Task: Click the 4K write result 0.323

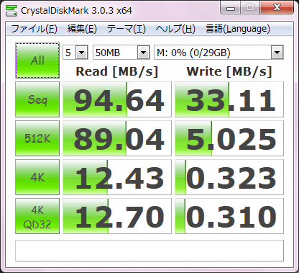Action: click(x=229, y=177)
